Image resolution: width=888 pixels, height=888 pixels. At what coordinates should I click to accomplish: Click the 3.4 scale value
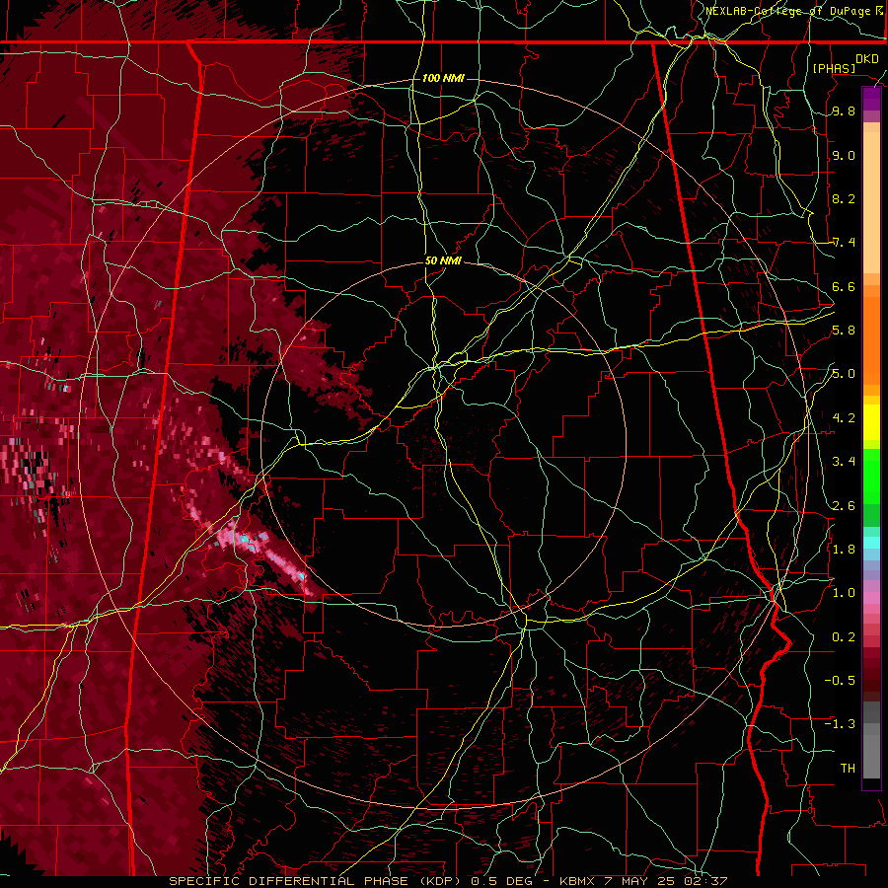844,462
